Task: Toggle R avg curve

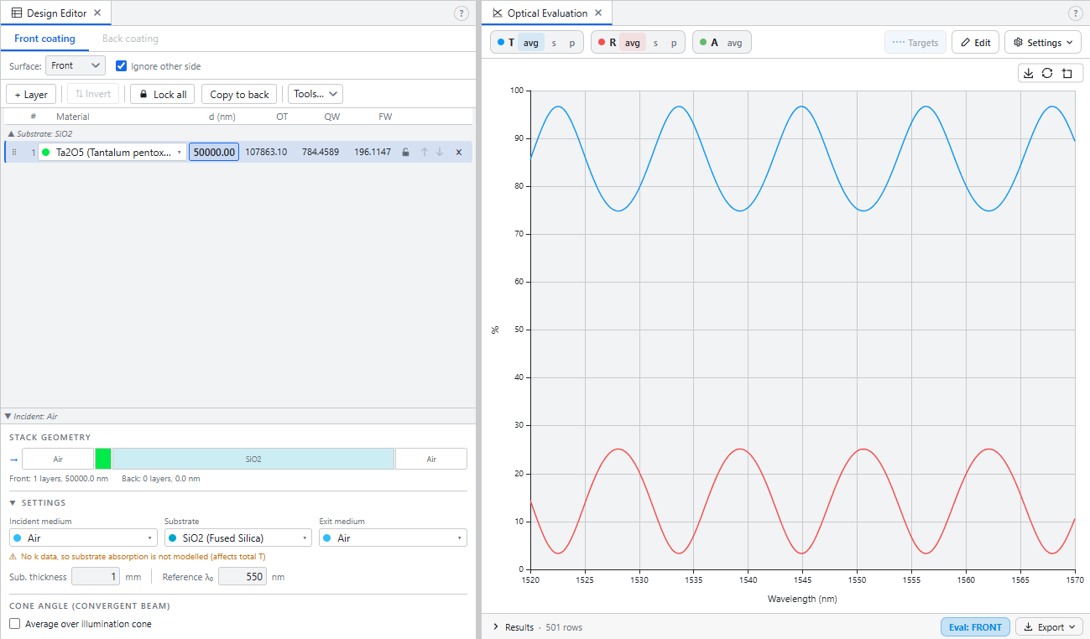Action: (x=632, y=43)
